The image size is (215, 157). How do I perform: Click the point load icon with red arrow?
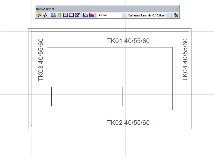point(85,15)
